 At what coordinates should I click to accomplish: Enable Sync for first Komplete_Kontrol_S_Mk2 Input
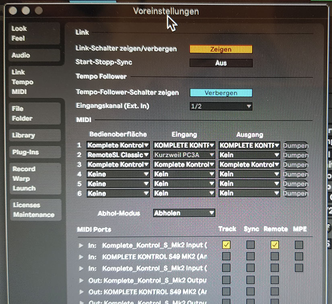(250, 245)
